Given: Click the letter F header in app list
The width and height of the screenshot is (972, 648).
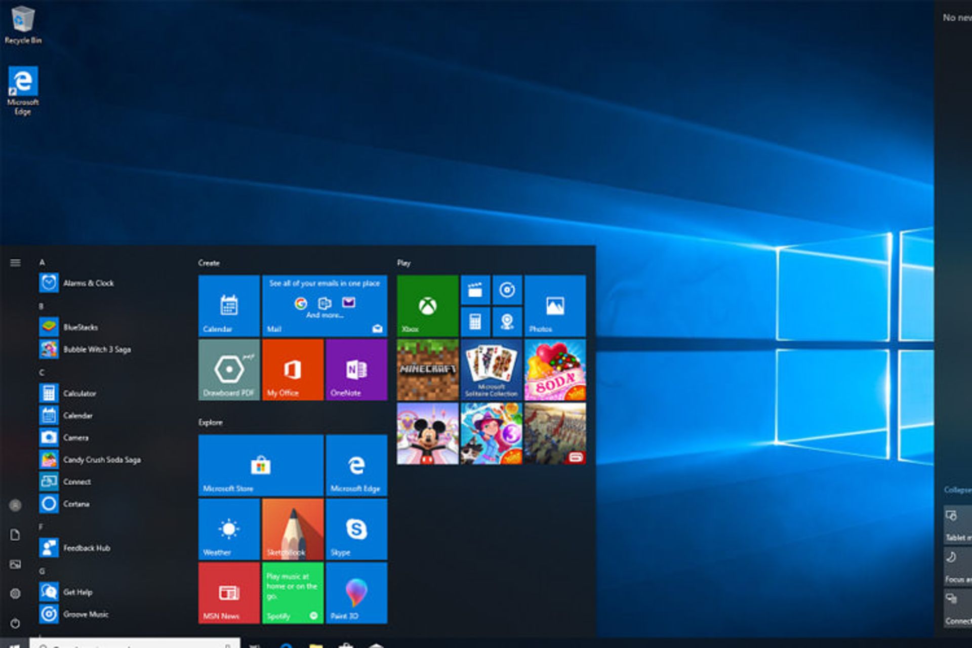Looking at the screenshot, I should pos(41,527).
